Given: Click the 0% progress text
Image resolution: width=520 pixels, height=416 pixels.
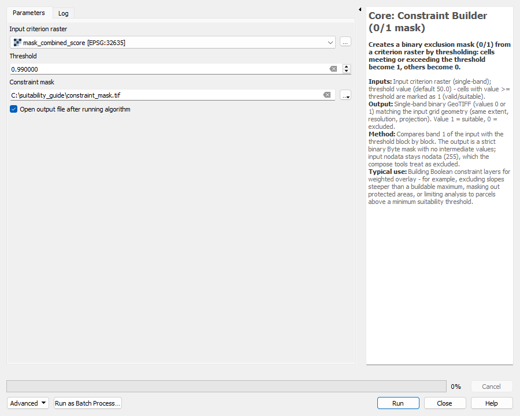Looking at the screenshot, I should pos(456,387).
